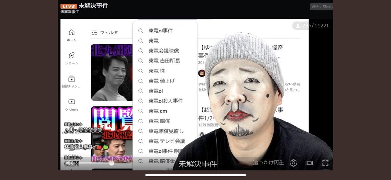Select suggestion 東電 株
The width and height of the screenshot is (391, 180).
pyautogui.click(x=157, y=71)
